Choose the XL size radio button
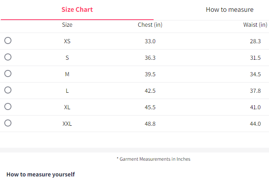Viewport: 269px width, 189px height. [x=8, y=106]
